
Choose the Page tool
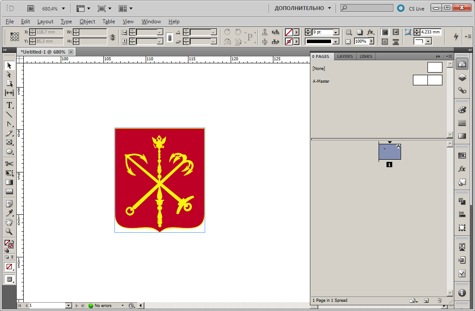9,83
